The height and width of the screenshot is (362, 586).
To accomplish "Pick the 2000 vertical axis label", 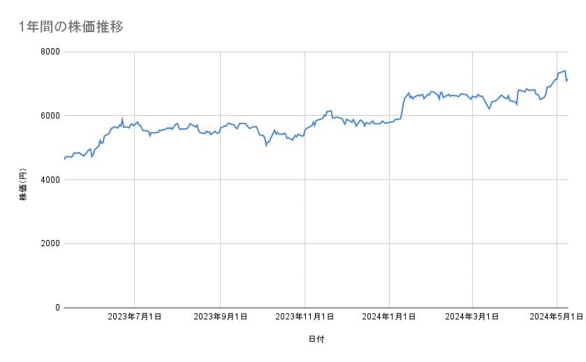I will click(x=50, y=243).
